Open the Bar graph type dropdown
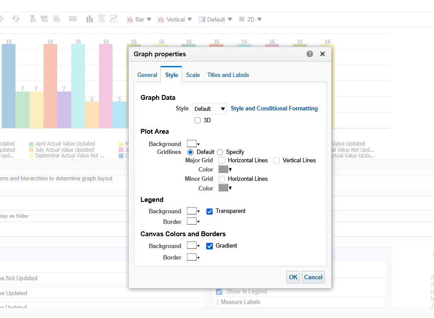 click(149, 19)
